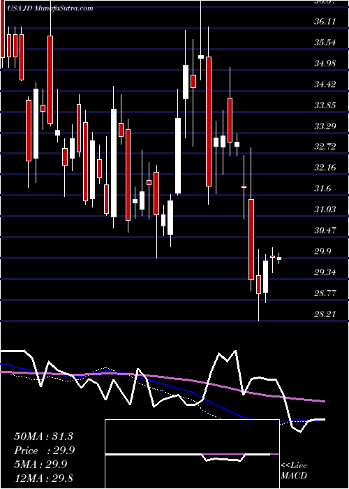Click the 31.6 price axis label
349x489 pixels.
tap(322, 189)
